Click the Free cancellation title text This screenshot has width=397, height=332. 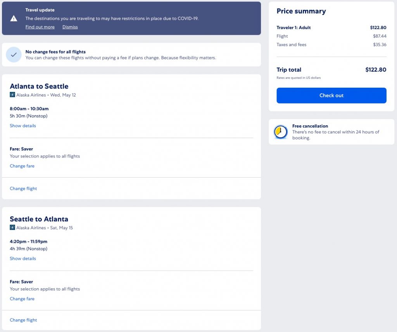point(310,126)
